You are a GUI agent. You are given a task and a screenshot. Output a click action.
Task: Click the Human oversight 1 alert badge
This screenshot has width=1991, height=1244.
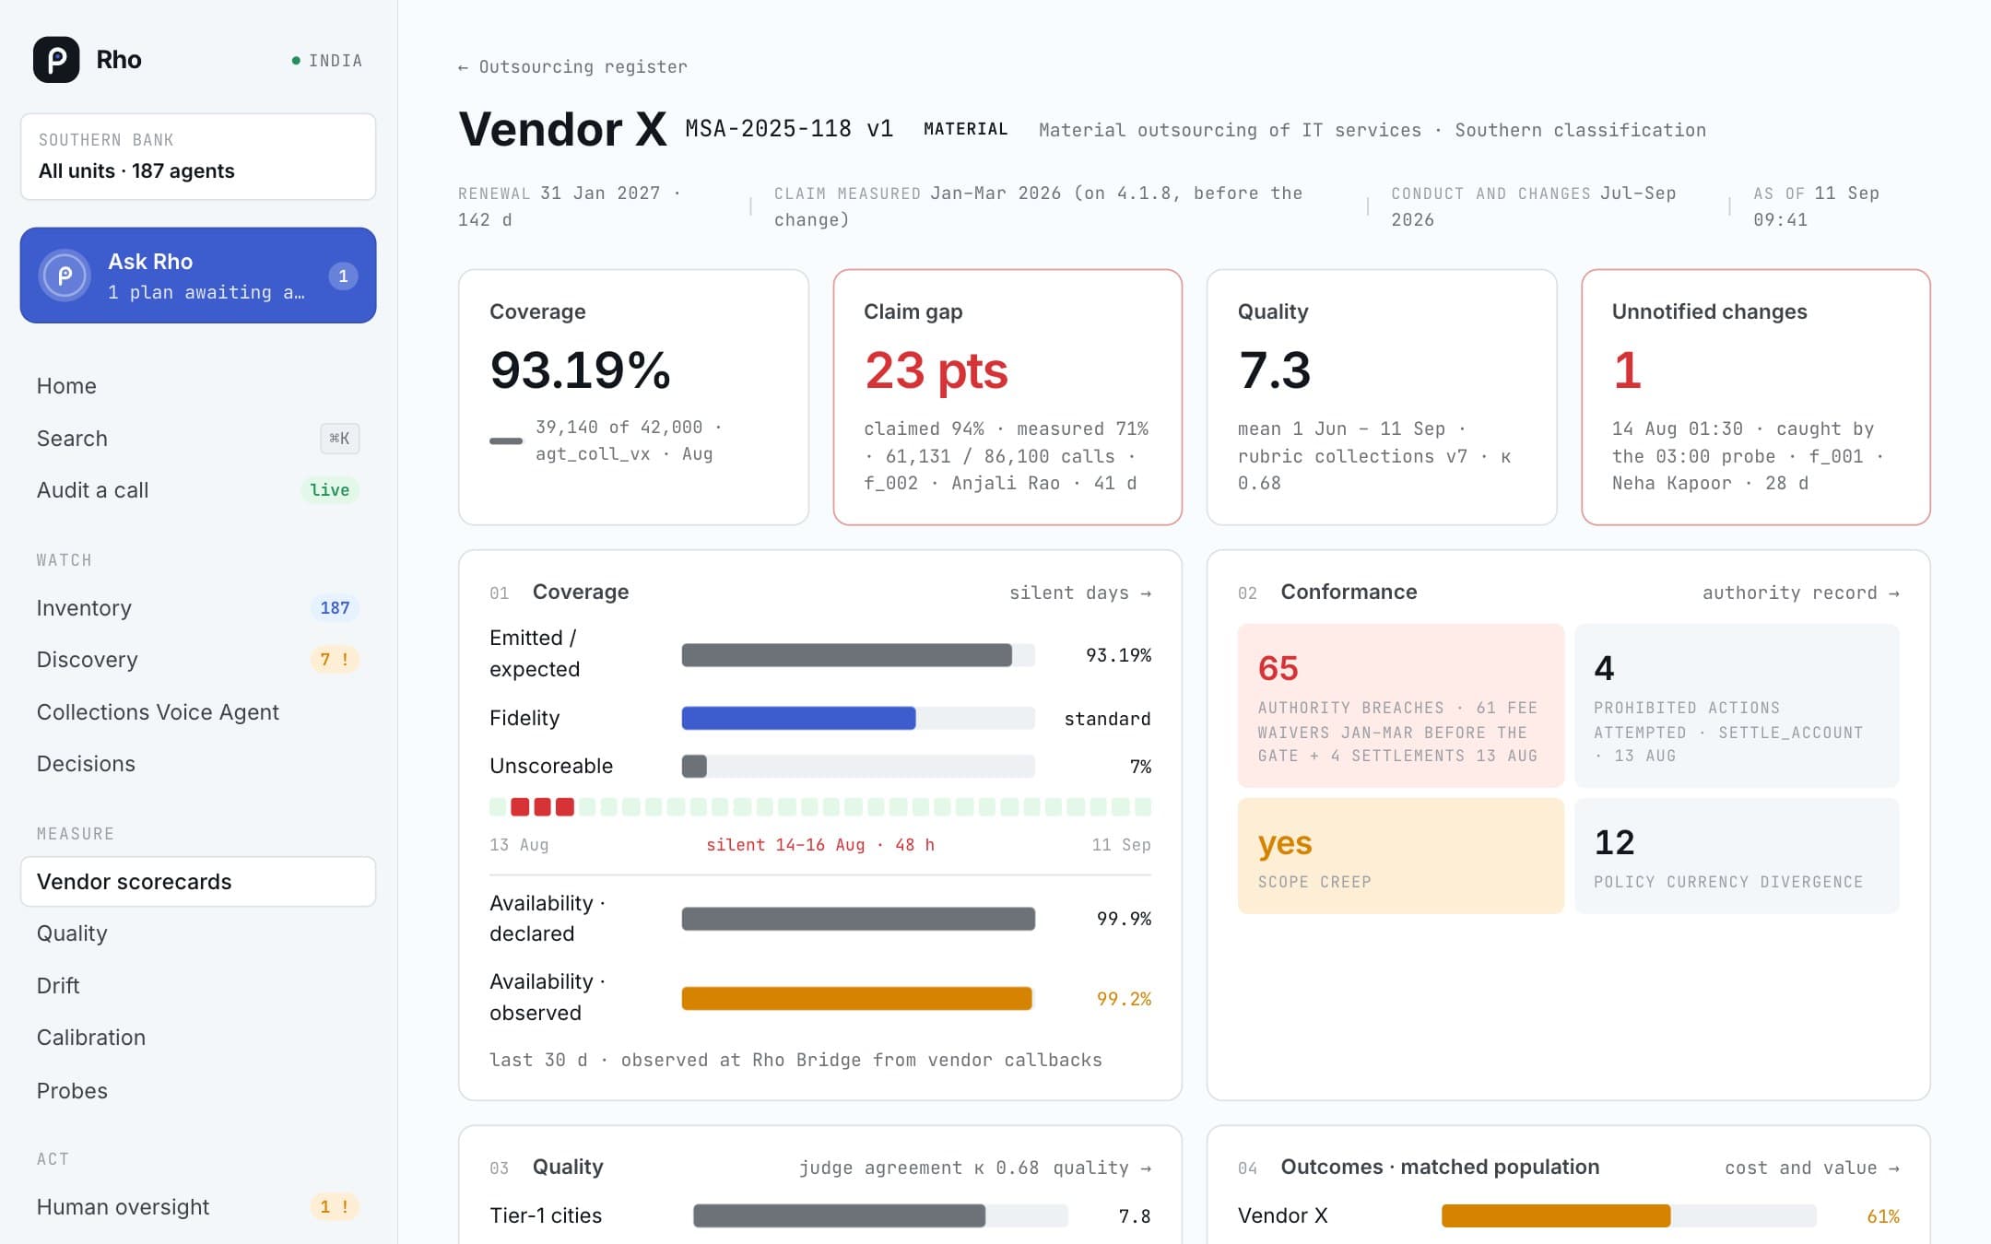pyautogui.click(x=334, y=1207)
